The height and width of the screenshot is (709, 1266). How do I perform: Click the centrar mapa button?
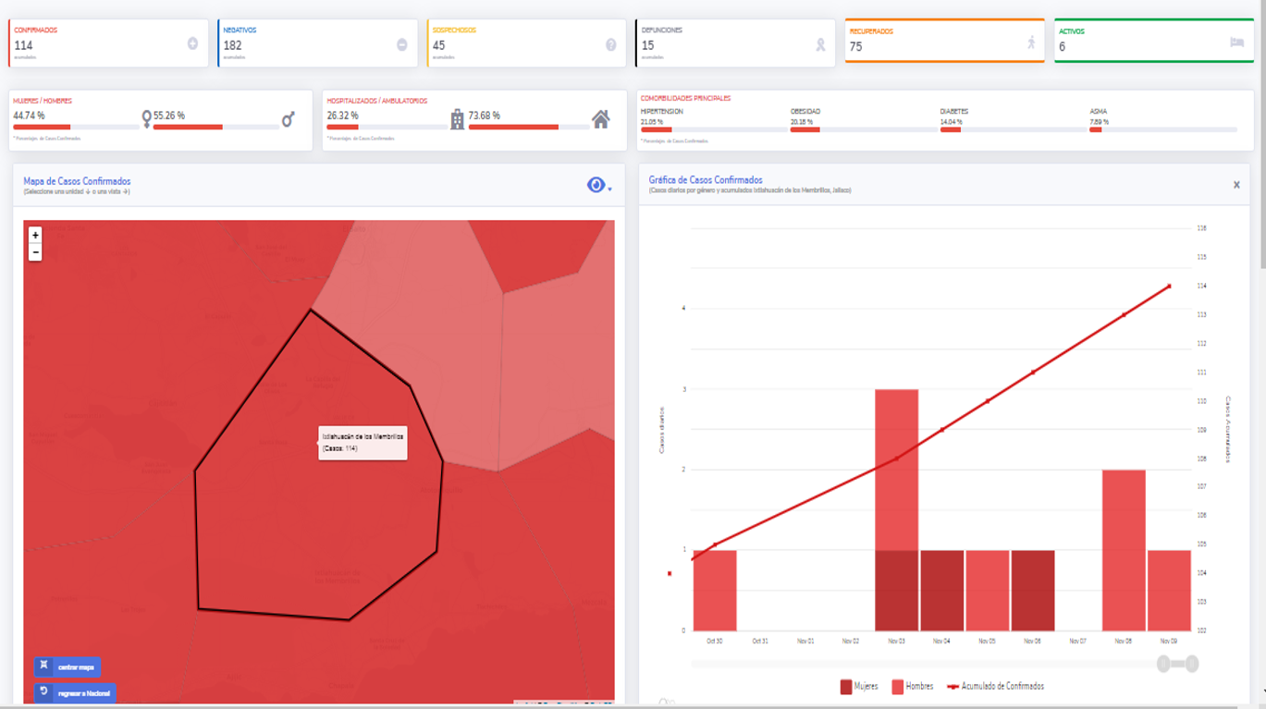point(68,666)
